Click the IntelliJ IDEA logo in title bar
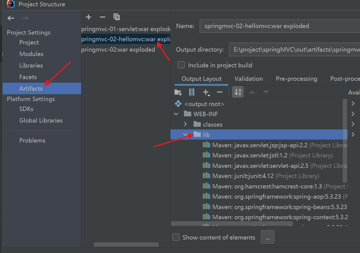360x253 pixels. point(11,4)
